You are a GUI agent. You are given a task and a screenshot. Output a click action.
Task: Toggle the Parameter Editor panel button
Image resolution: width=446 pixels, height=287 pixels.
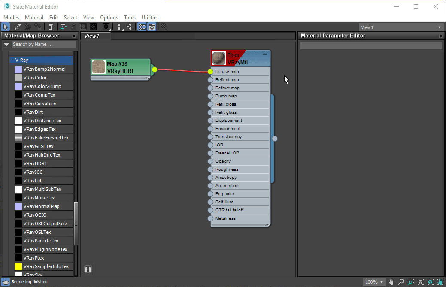(152, 27)
